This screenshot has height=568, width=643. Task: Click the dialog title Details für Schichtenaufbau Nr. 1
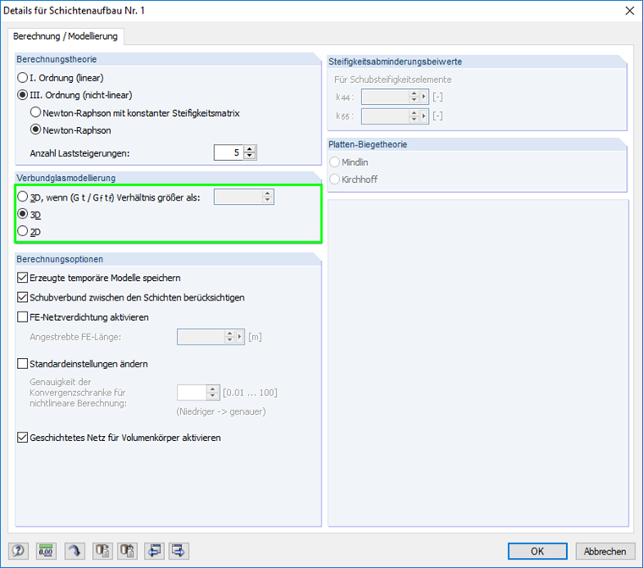tap(74, 11)
